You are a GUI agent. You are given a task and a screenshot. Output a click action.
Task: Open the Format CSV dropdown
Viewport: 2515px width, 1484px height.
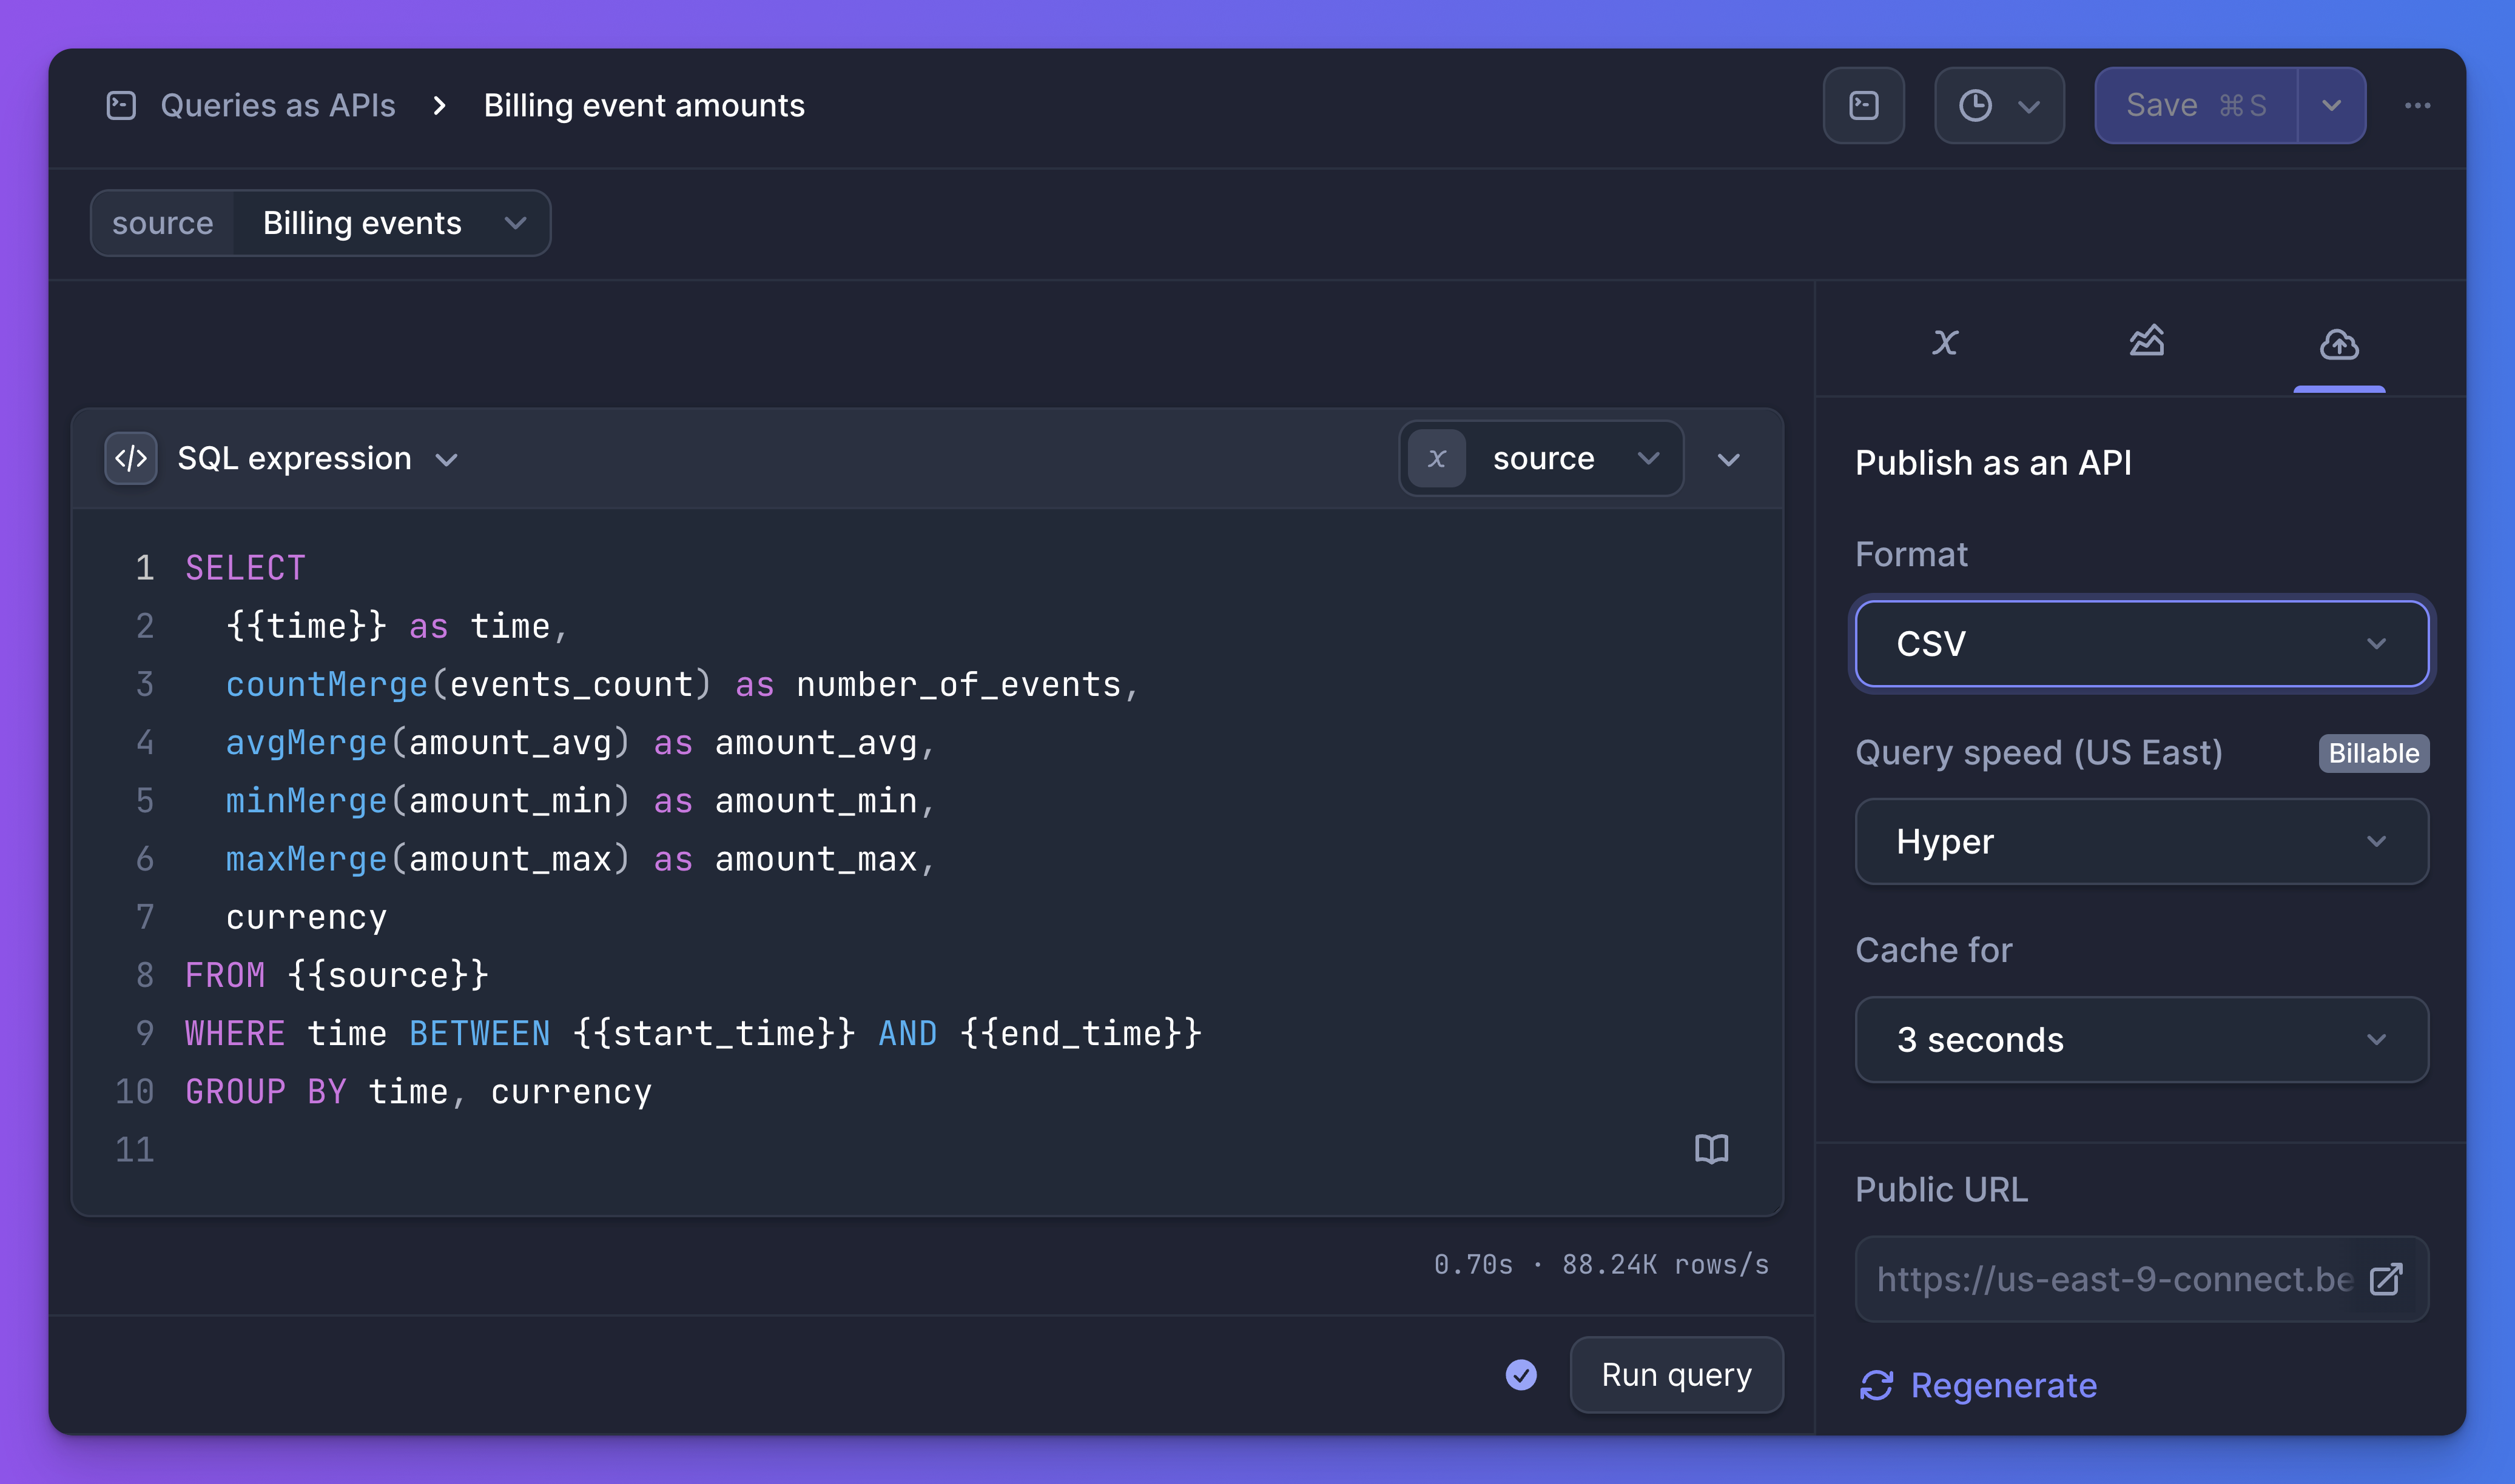point(2141,644)
